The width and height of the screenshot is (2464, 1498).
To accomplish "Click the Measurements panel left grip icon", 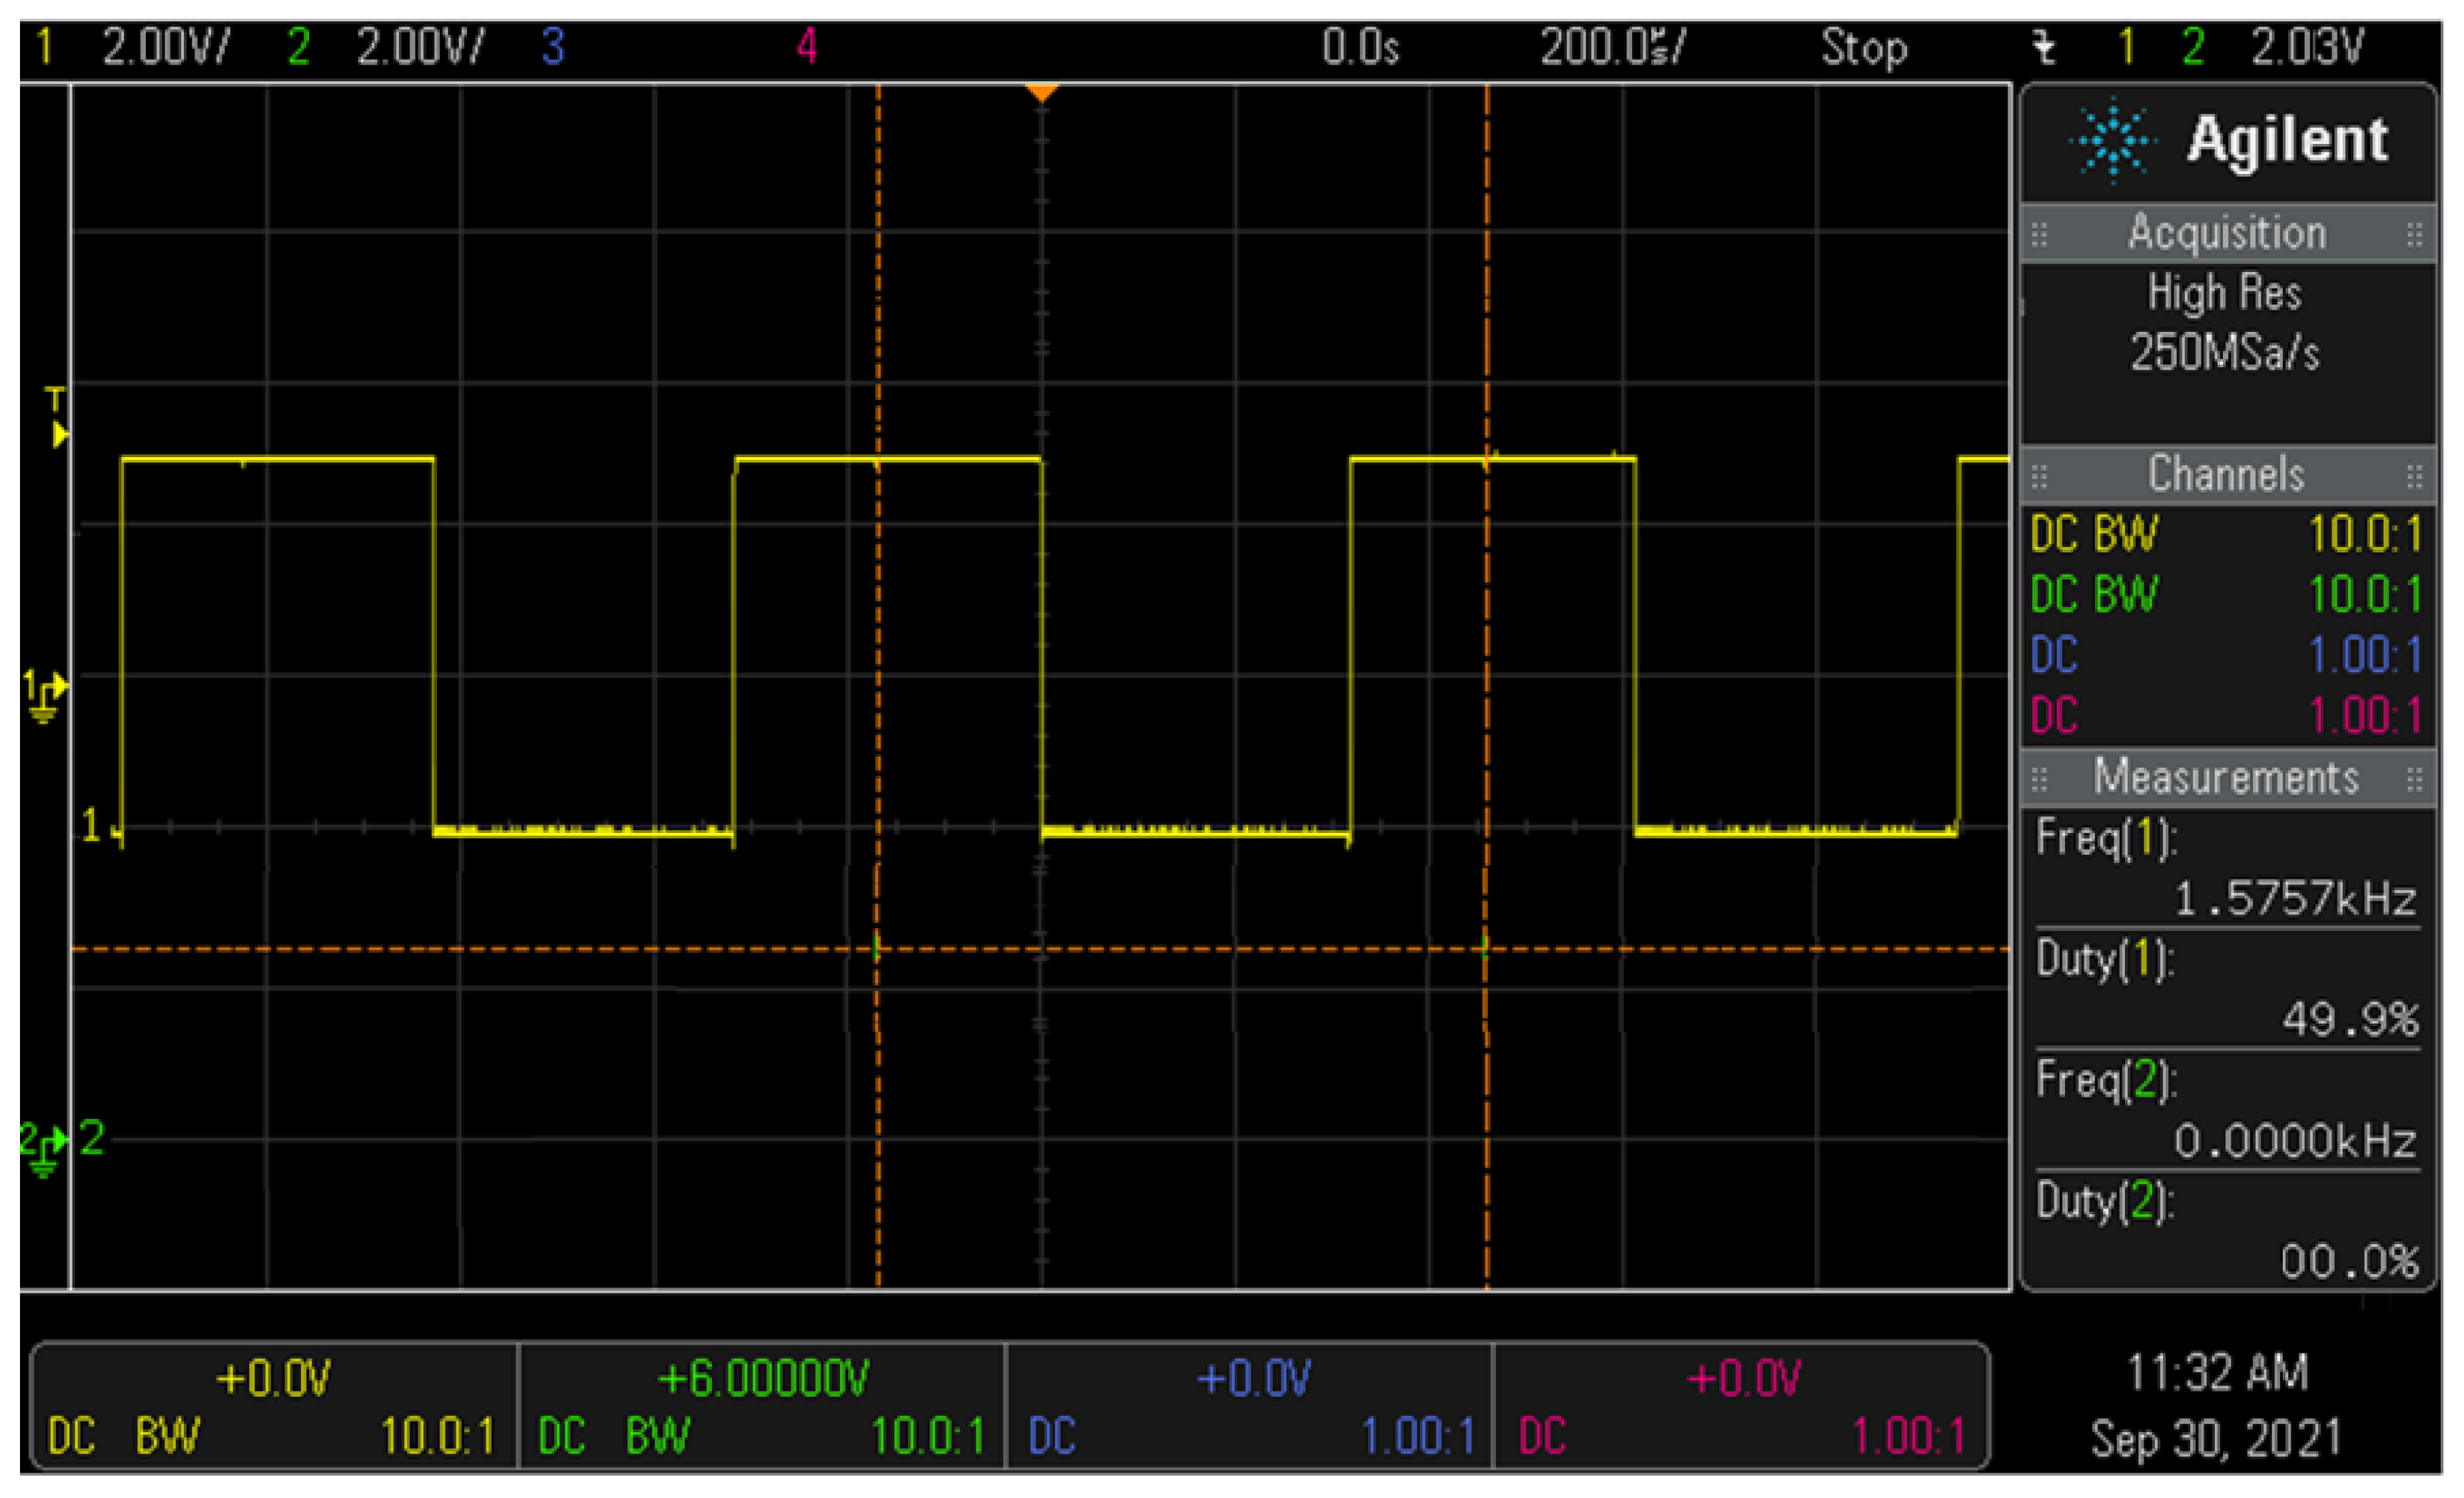I will click(2039, 780).
